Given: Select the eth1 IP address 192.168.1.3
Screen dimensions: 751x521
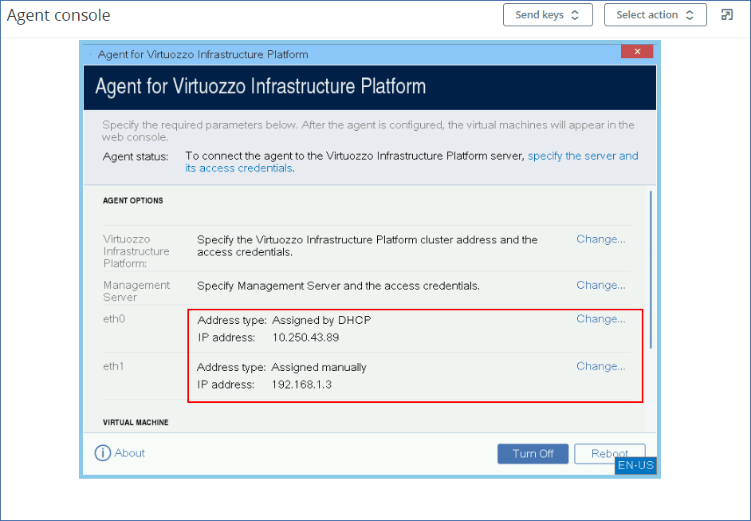Looking at the screenshot, I should [x=301, y=385].
